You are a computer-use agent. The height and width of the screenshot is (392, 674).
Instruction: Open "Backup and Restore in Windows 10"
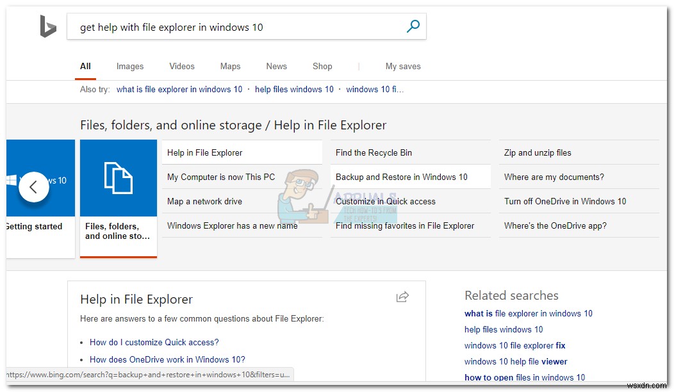coord(402,177)
